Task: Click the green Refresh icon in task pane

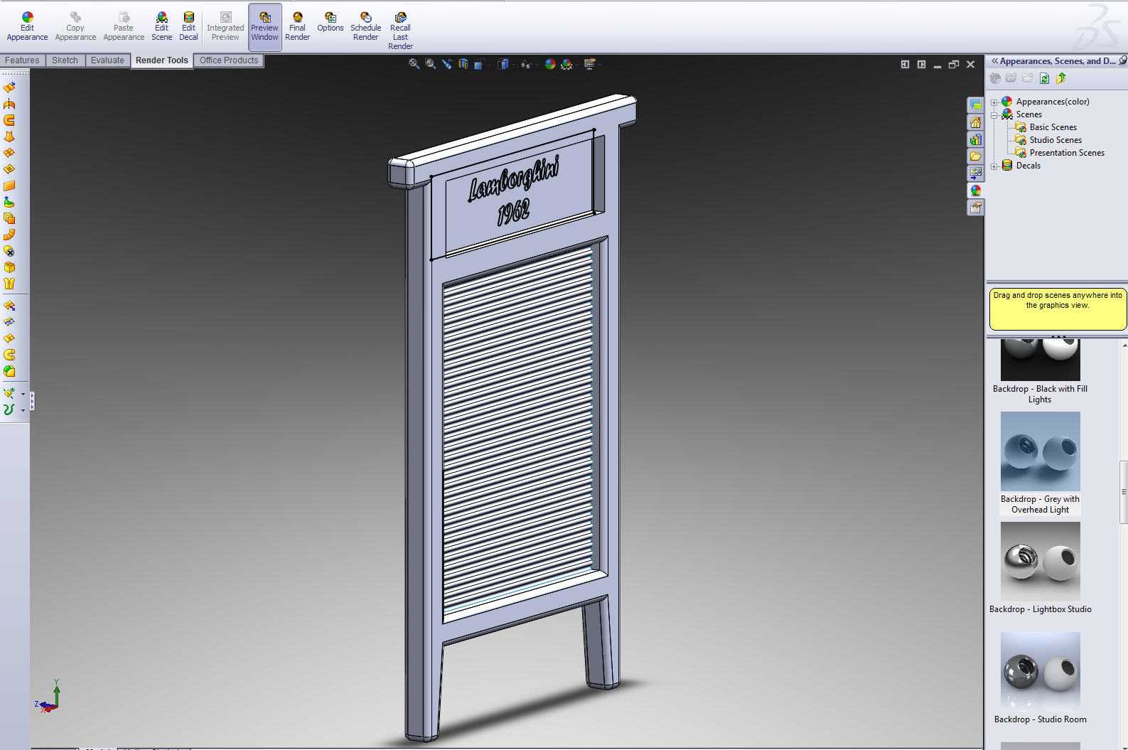Action: 1044,78
